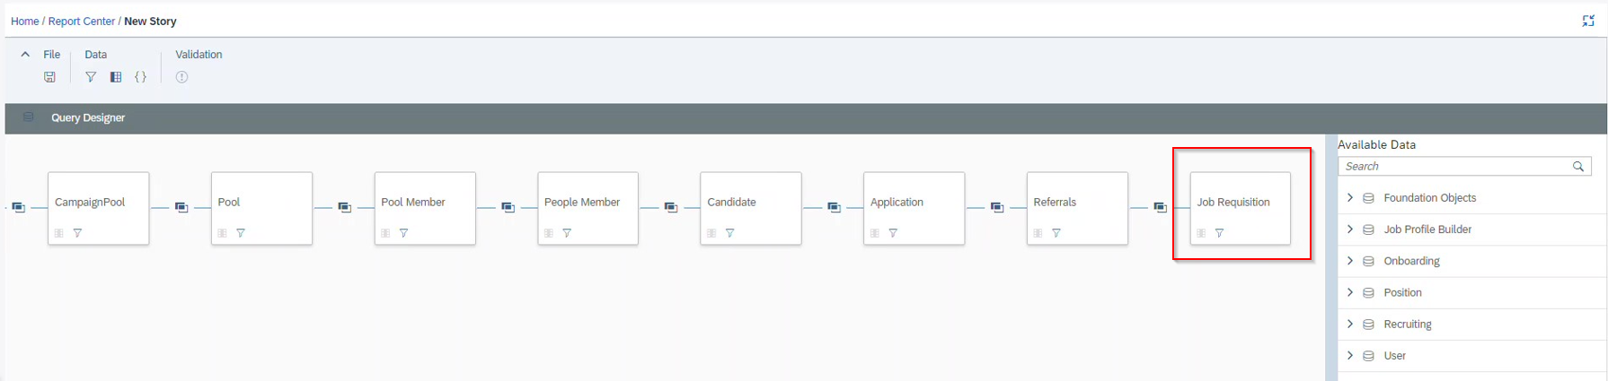The height and width of the screenshot is (381, 1608).
Task: Click the fullscreen icon in the top right corner
Action: 1588,21
